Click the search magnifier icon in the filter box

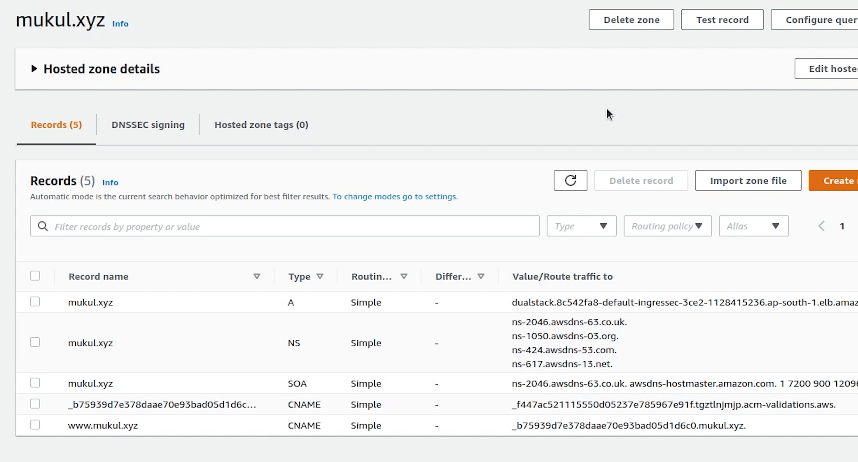[43, 226]
